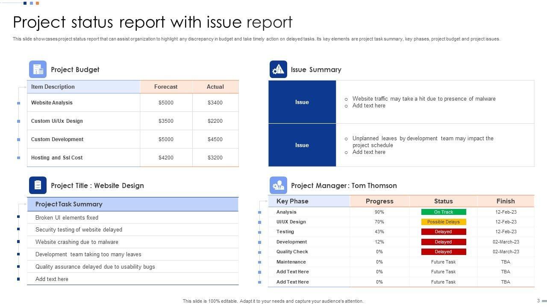Select the green On Track status badge
Screen dimensions: 547x307
[x=443, y=212]
